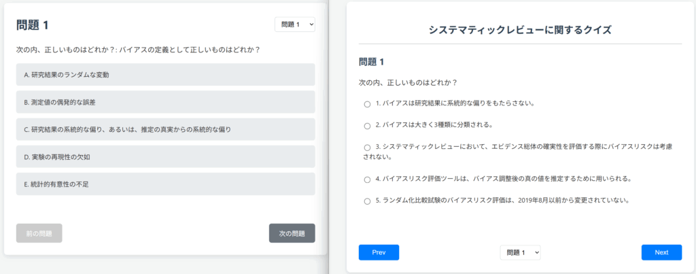Open the 問題 1 dropdown in left panel header

(295, 25)
